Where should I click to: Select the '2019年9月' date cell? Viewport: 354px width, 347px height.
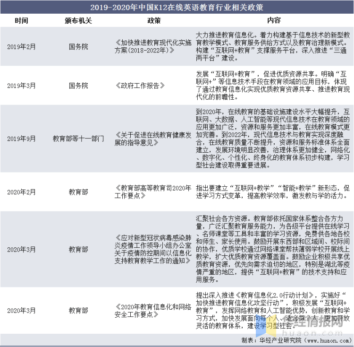click(21, 139)
